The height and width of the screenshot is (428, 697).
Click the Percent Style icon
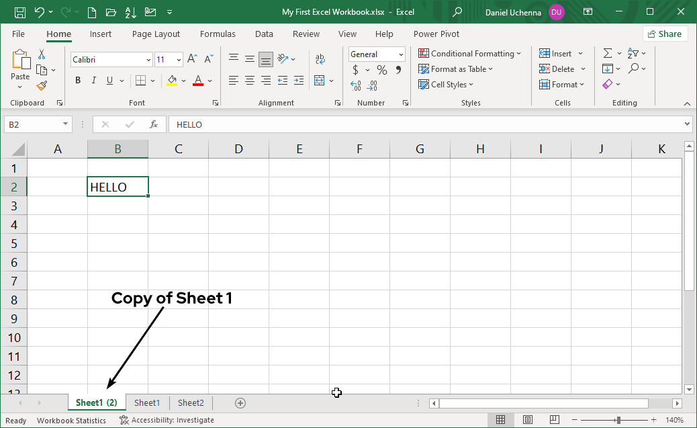381,69
